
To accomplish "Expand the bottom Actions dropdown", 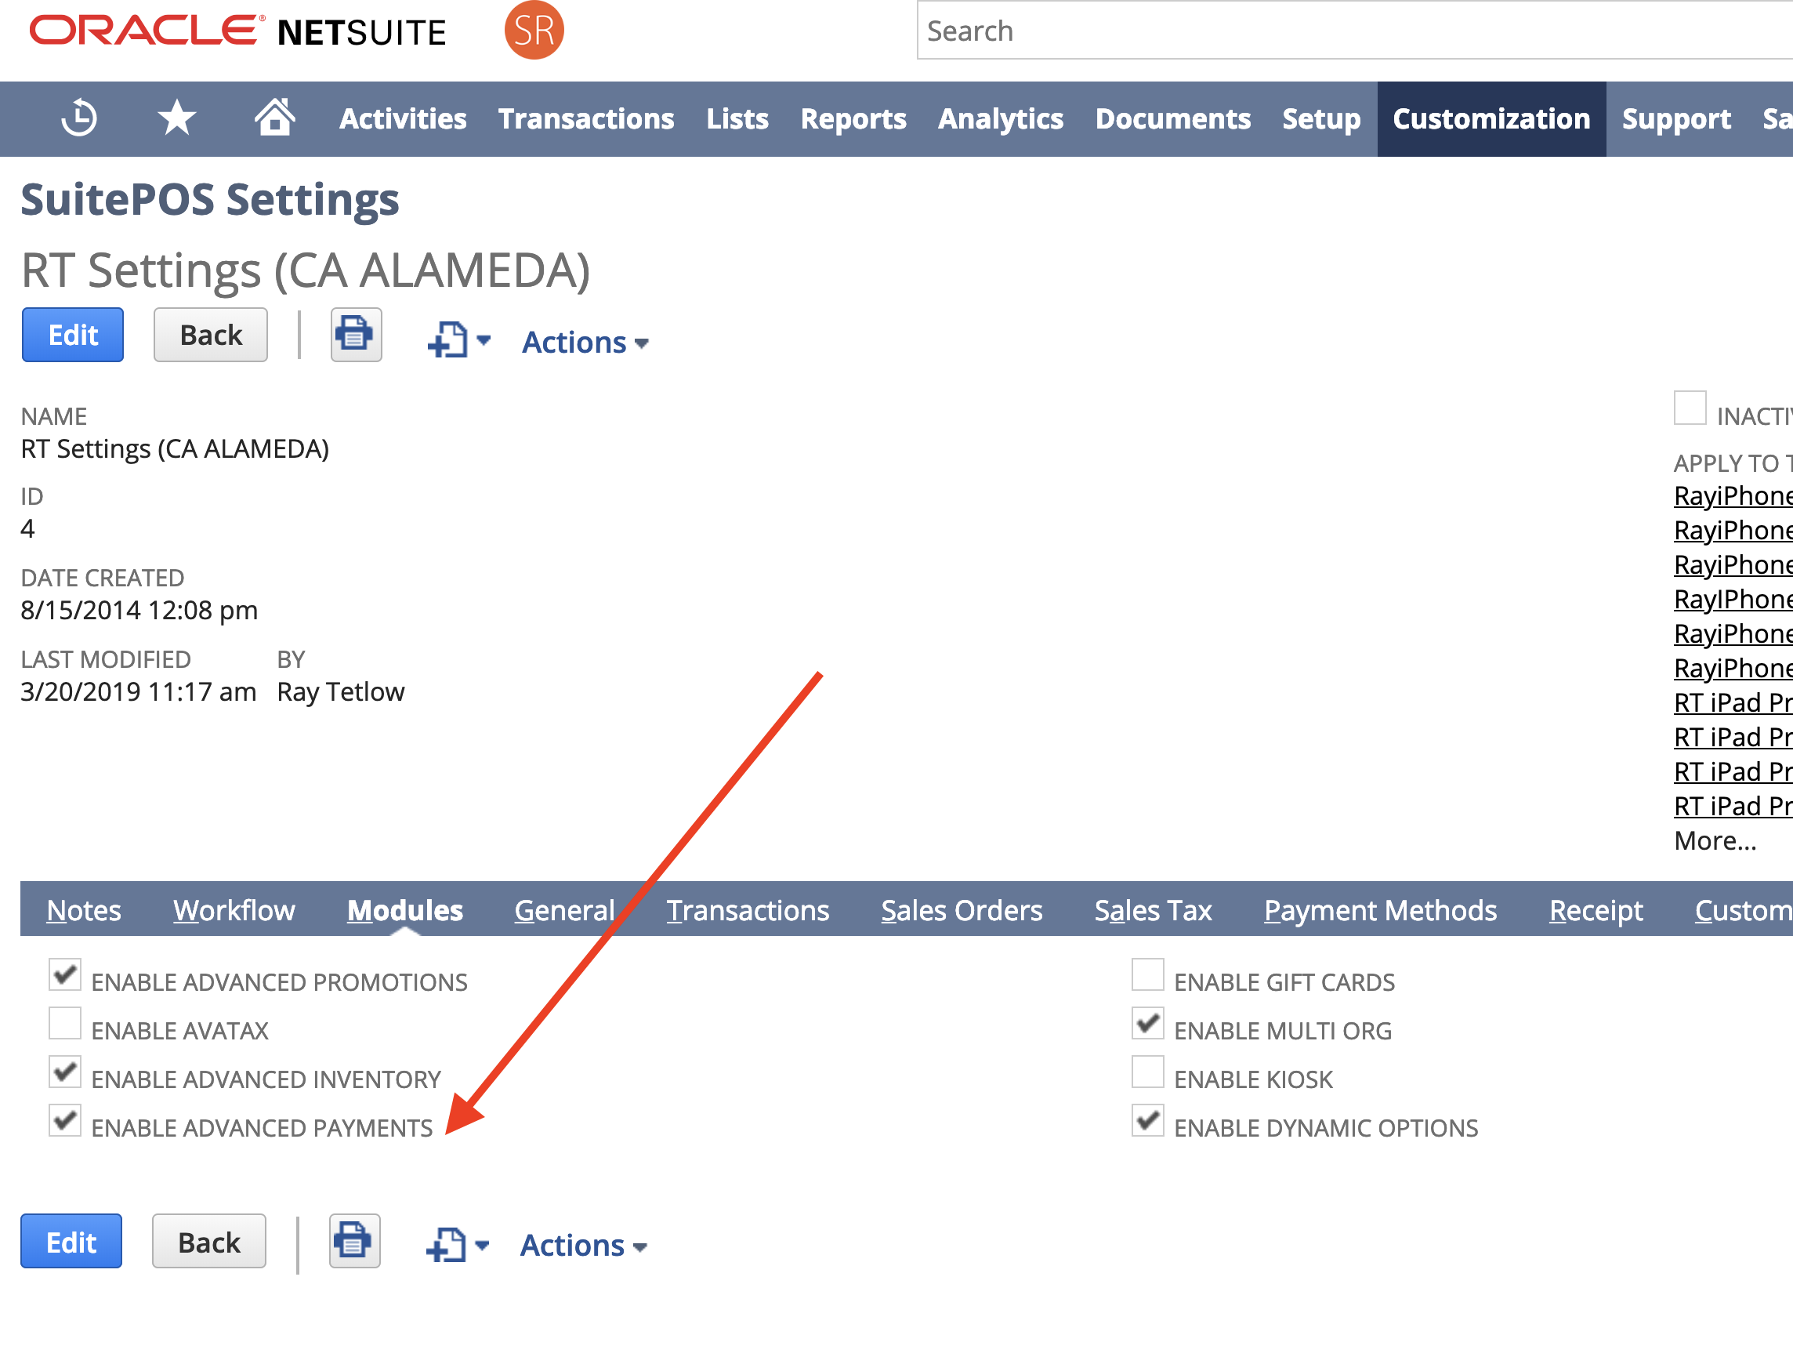I will pyautogui.click(x=583, y=1245).
